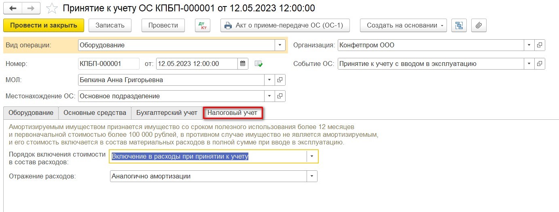Click the posted document status icon
The height and width of the screenshot is (212, 559).
coord(258,64)
